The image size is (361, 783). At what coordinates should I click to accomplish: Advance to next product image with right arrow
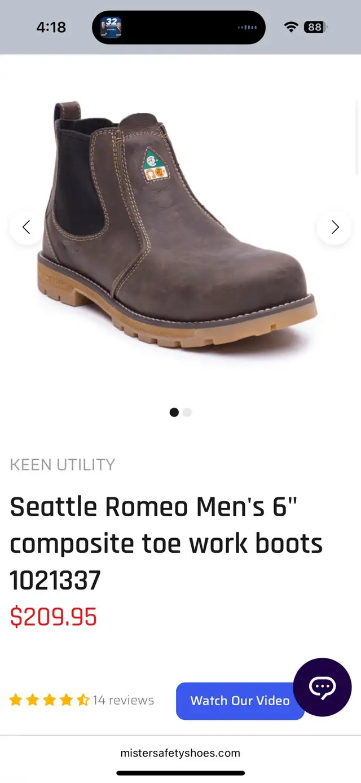(x=334, y=227)
